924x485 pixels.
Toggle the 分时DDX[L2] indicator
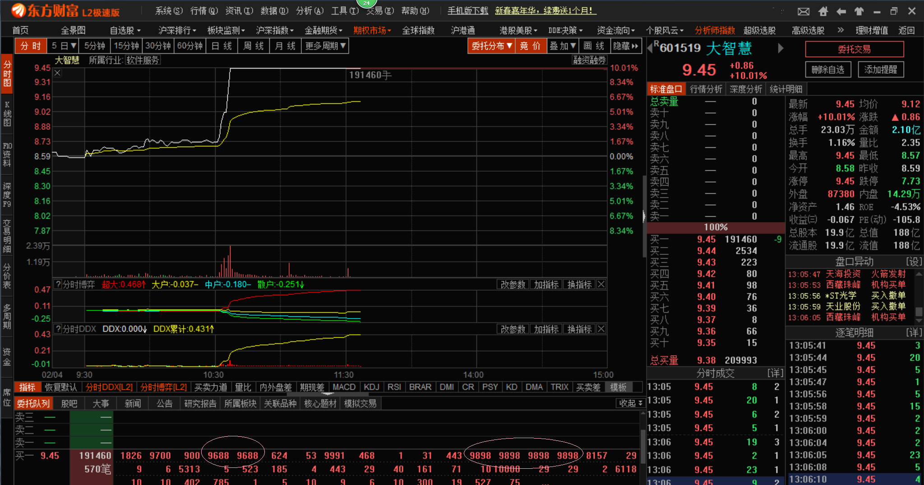109,387
